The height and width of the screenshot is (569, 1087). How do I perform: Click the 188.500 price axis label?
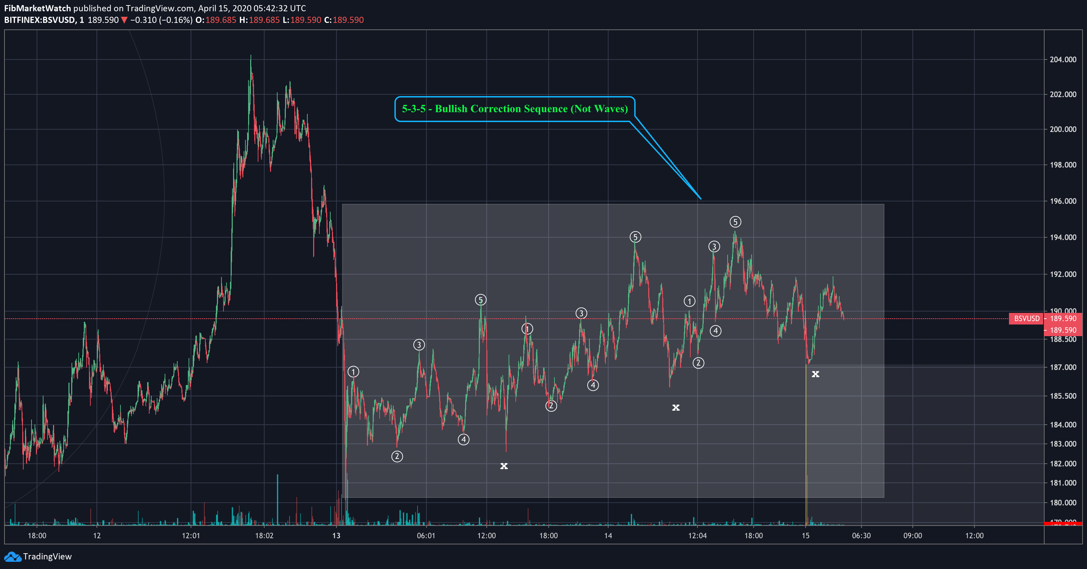(x=1063, y=339)
